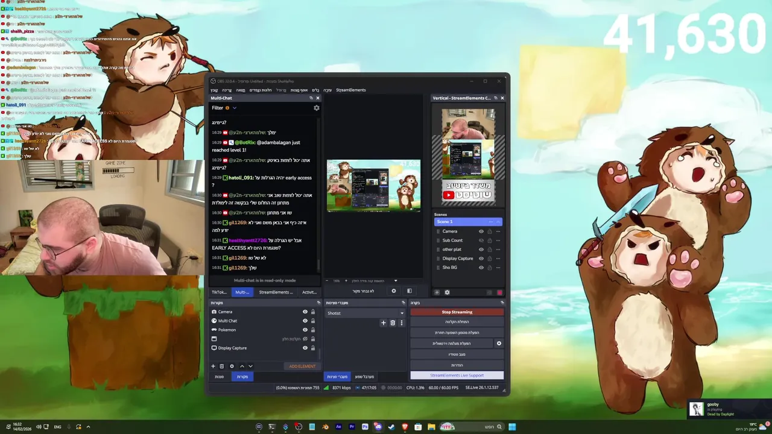Switch to מערבל שמע tab
Screen dimensions: 772x434
(364, 377)
